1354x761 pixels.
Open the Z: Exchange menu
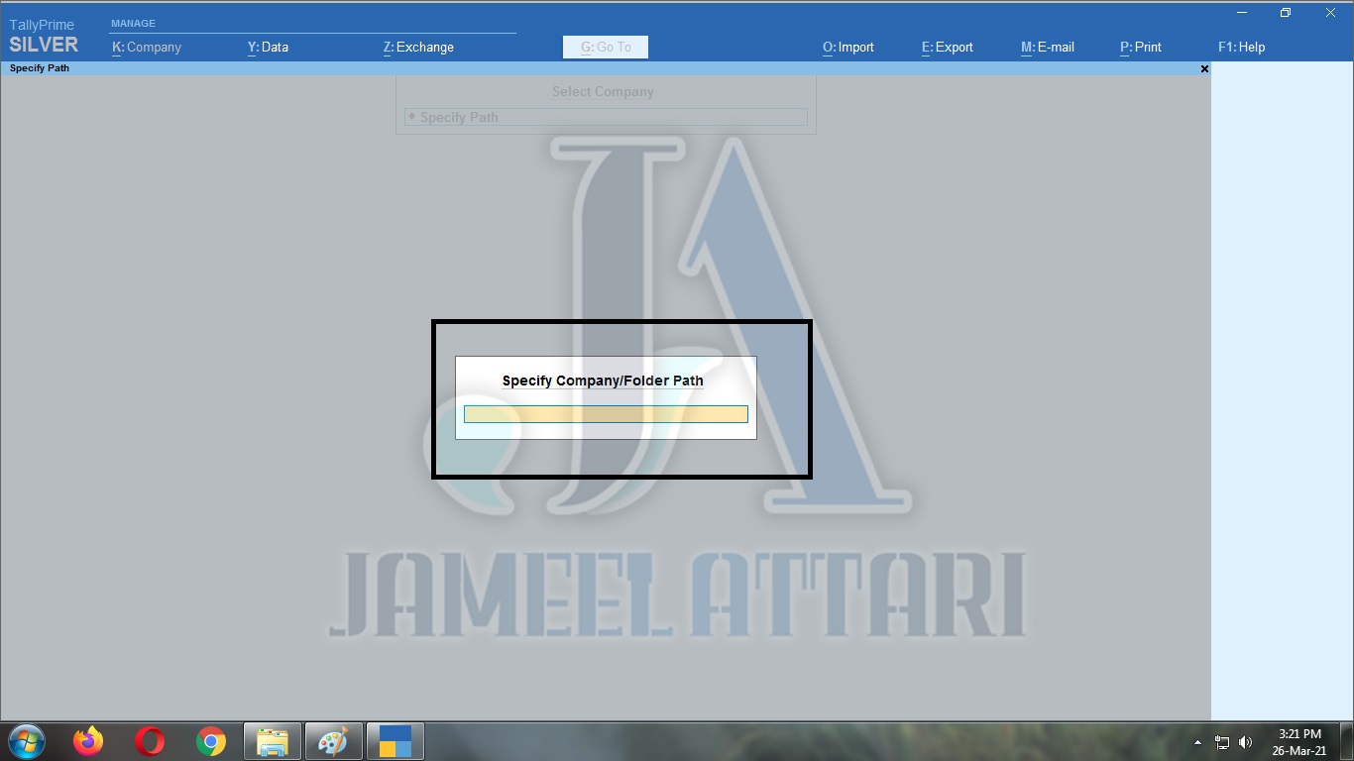tap(418, 47)
